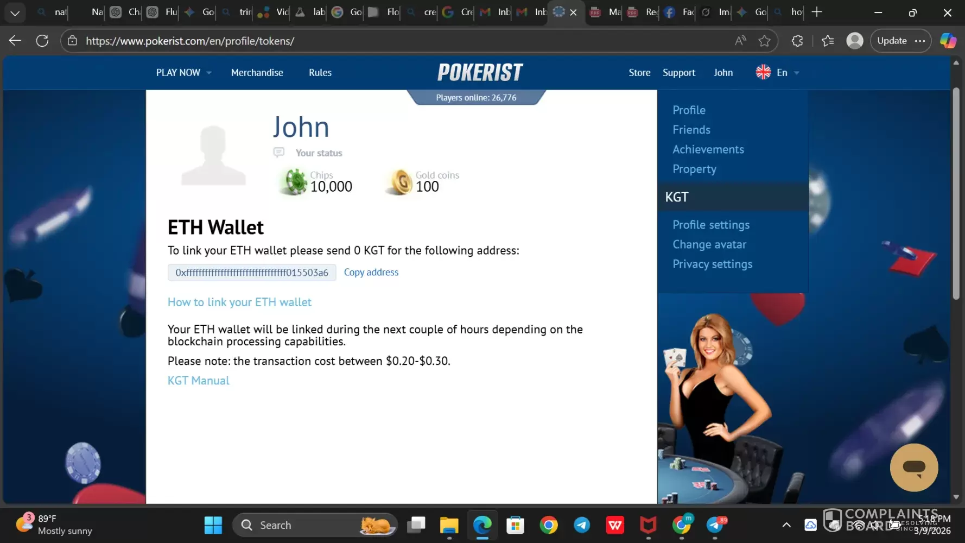965x543 pixels.
Task: Expand the browser tab search chevron
Action: click(x=15, y=12)
